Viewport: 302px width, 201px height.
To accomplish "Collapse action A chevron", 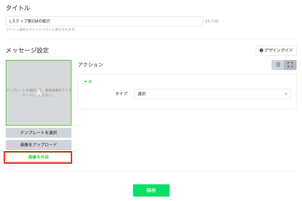I will pos(85,82).
